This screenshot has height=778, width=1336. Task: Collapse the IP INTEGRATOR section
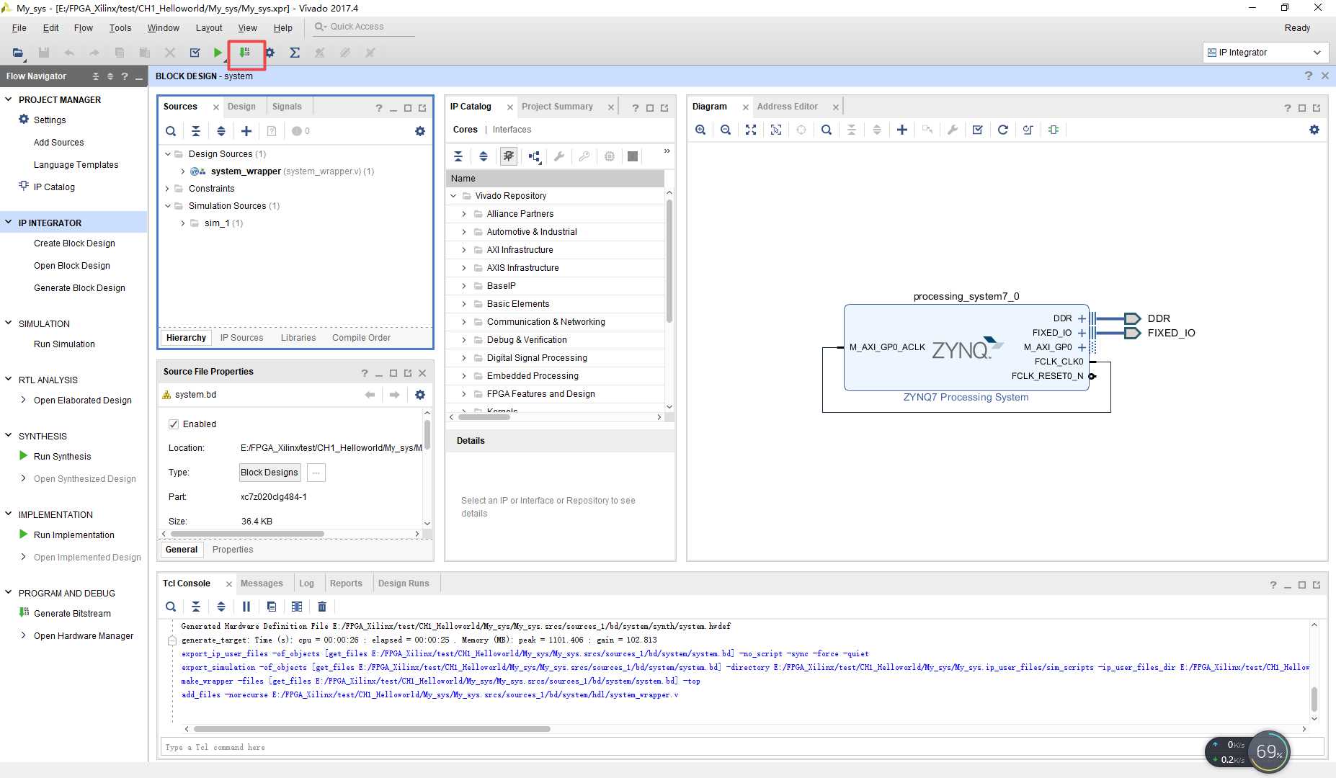tap(9, 223)
